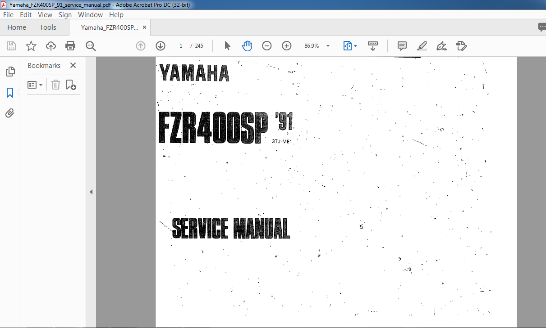This screenshot has width=546, height=328.
Task: Close the Yamaha_FZR400SP document tab
Action: tap(144, 27)
